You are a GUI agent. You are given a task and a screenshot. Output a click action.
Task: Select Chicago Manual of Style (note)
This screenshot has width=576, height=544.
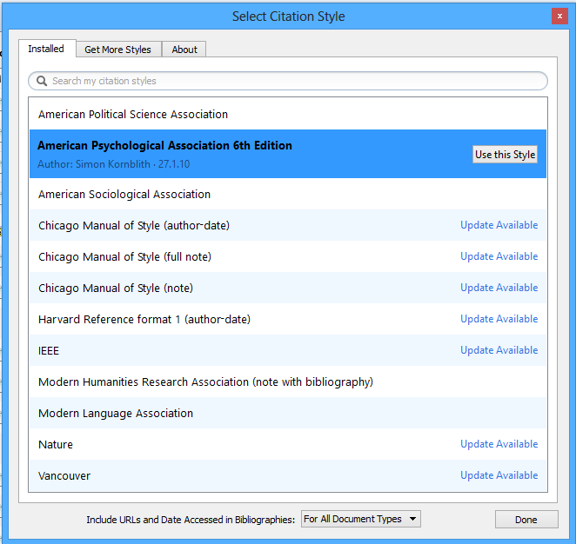pyautogui.click(x=288, y=288)
